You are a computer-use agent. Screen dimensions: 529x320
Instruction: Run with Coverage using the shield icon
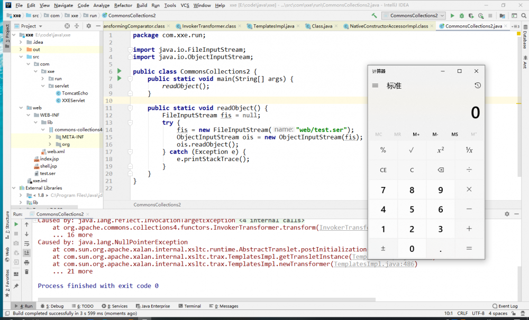471,15
